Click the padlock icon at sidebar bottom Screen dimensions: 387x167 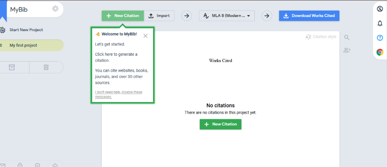pyautogui.click(x=20, y=165)
